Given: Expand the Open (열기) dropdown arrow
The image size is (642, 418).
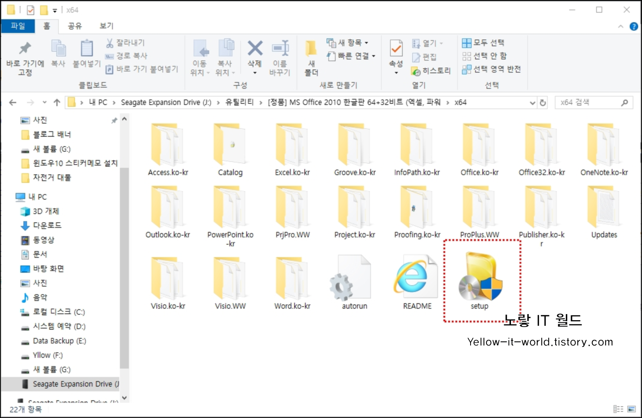Looking at the screenshot, I should coord(441,43).
